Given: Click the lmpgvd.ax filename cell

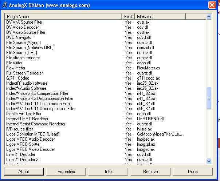Looking at the screenshot, I should (146, 149).
